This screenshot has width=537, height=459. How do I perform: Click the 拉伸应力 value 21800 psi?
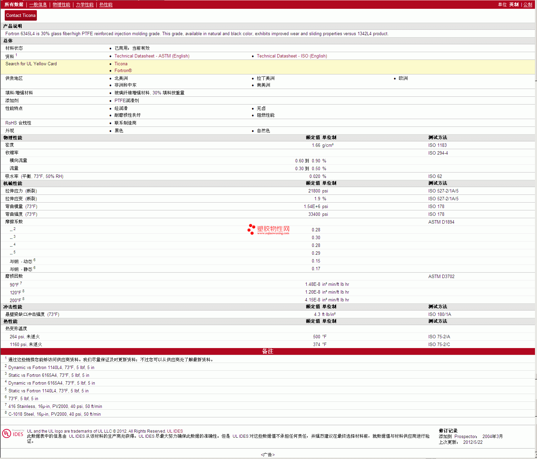click(318, 191)
